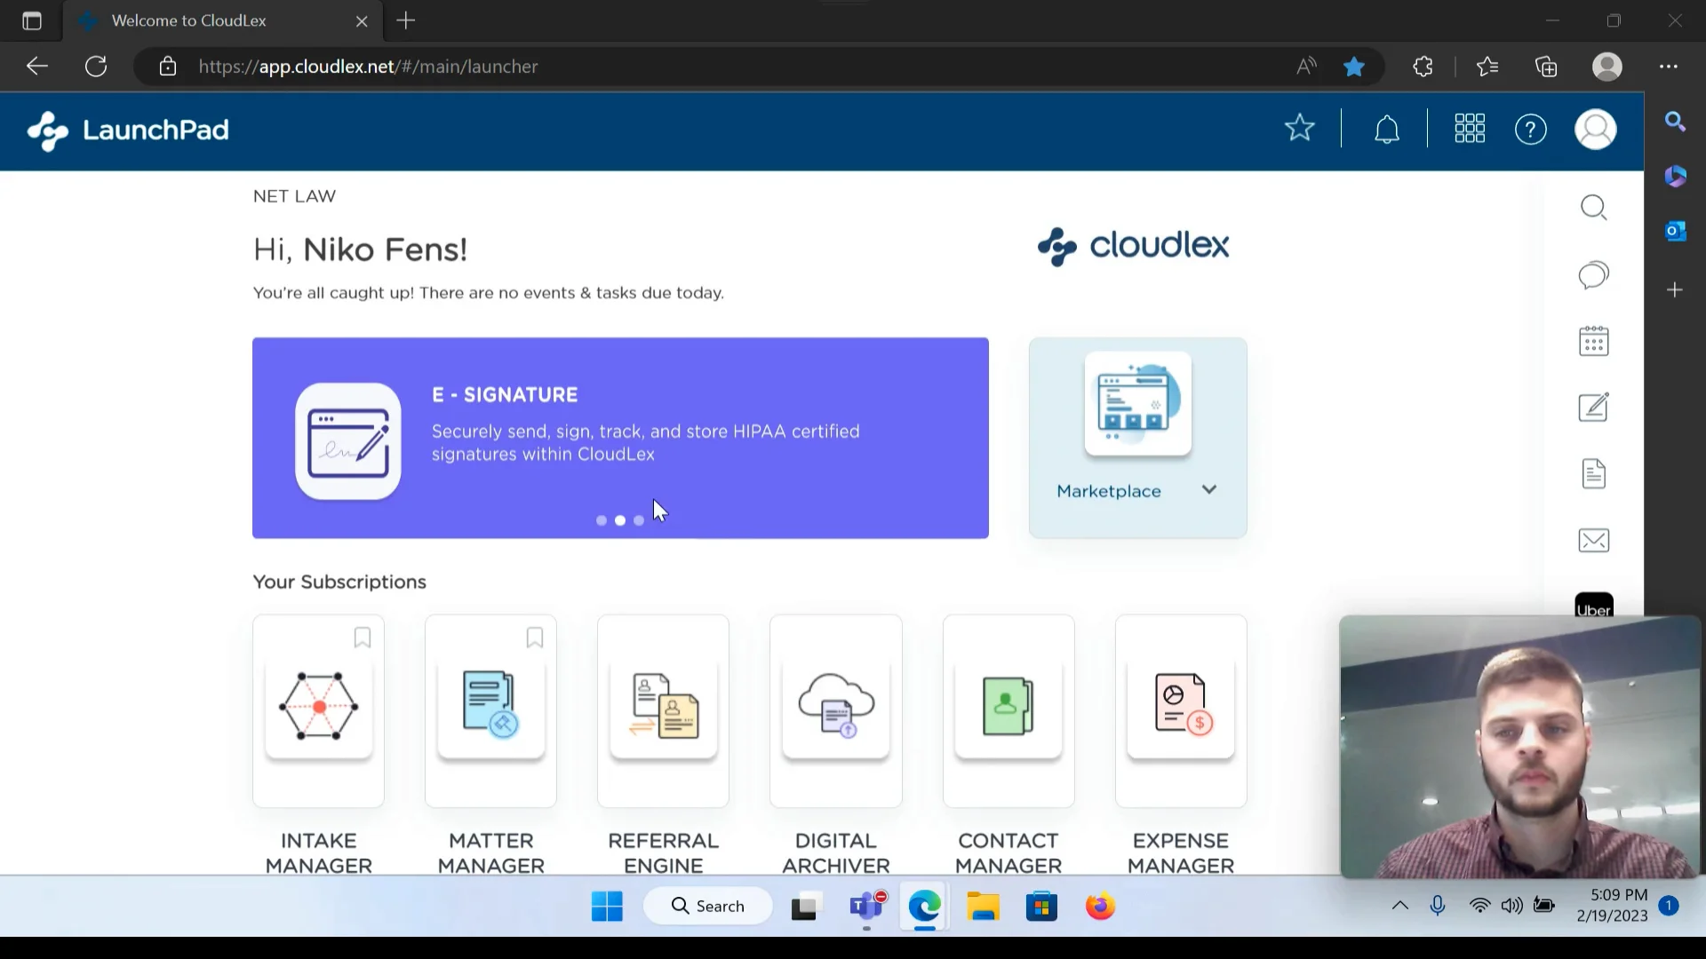The width and height of the screenshot is (1706, 959).
Task: Show hidden system tray icons chevron
Action: pos(1399,906)
